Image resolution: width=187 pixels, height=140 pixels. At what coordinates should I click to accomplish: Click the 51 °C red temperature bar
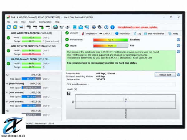point(31,54)
